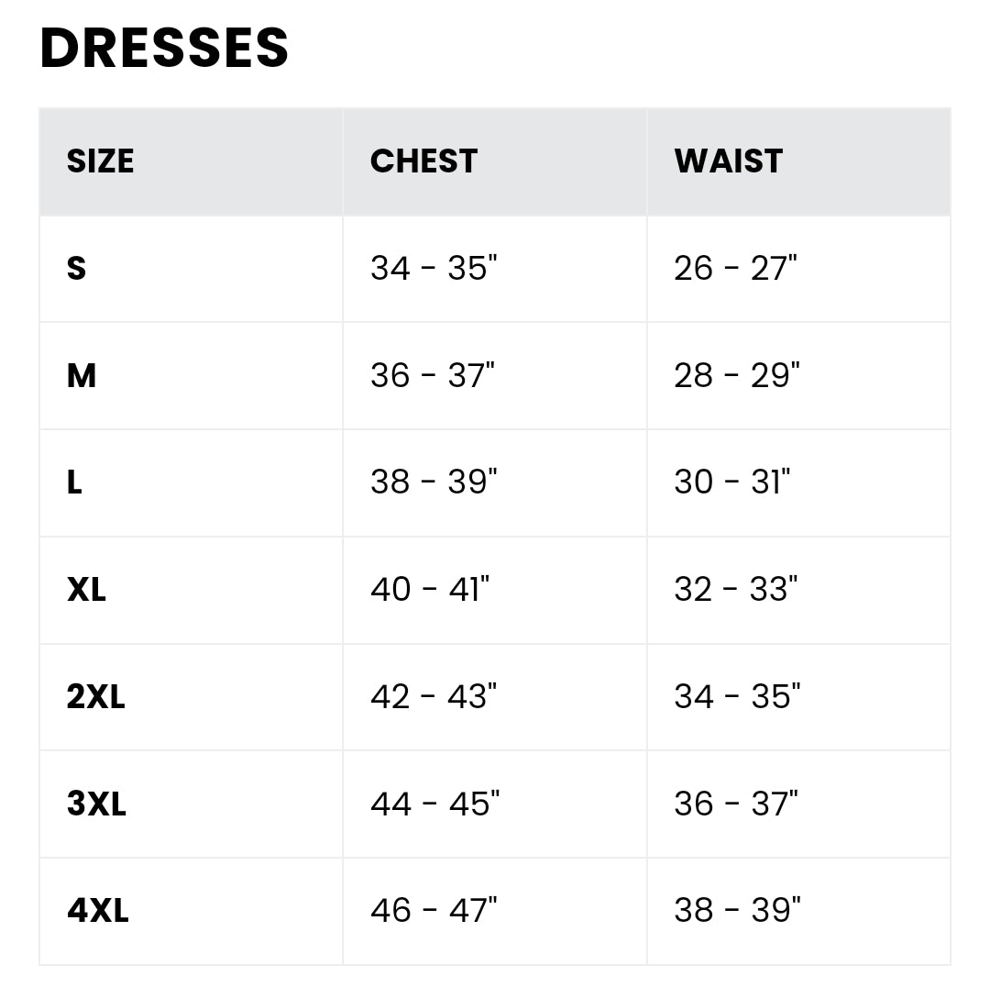
Task: Select the S size row label
Action: click(x=77, y=269)
